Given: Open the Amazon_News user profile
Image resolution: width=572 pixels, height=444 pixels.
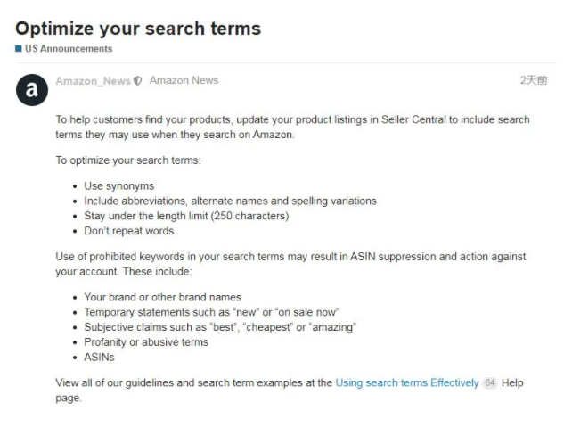Looking at the screenshot, I should [93, 81].
